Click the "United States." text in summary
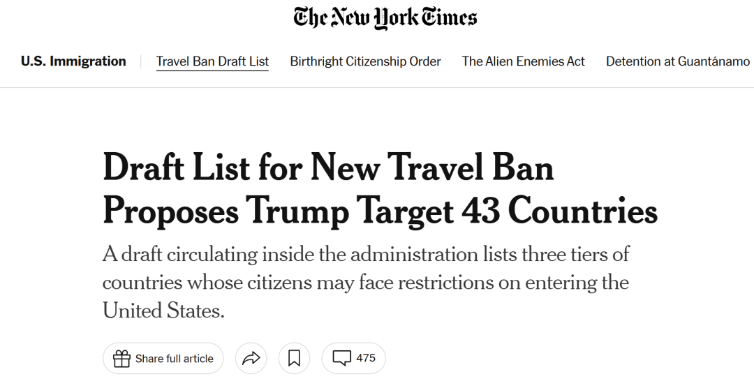The height and width of the screenshot is (388, 754). coord(163,310)
